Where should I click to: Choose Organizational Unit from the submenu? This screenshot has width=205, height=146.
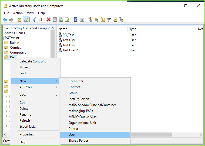point(82,123)
